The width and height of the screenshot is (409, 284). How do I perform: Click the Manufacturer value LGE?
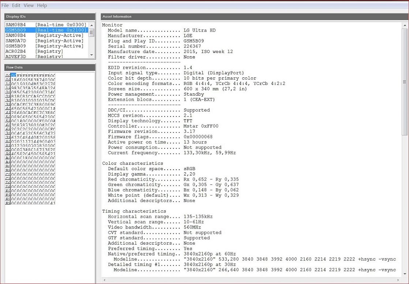coord(188,36)
